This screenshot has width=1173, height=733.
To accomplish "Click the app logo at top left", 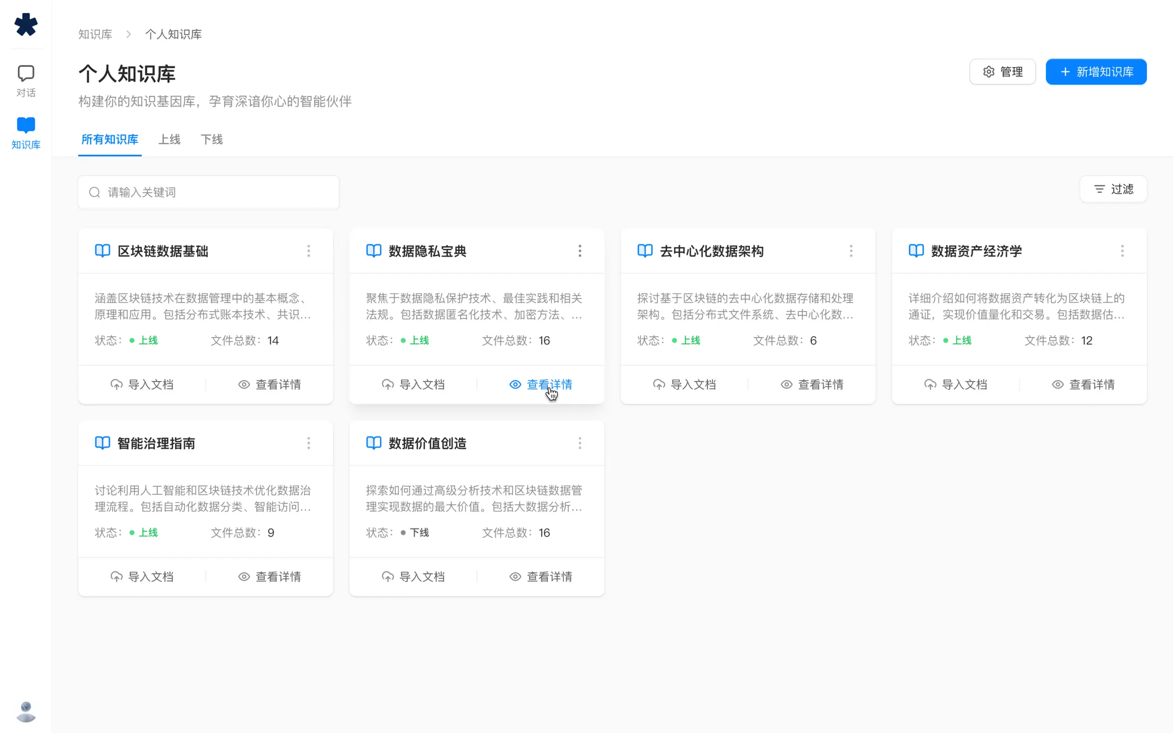I will pos(26,25).
